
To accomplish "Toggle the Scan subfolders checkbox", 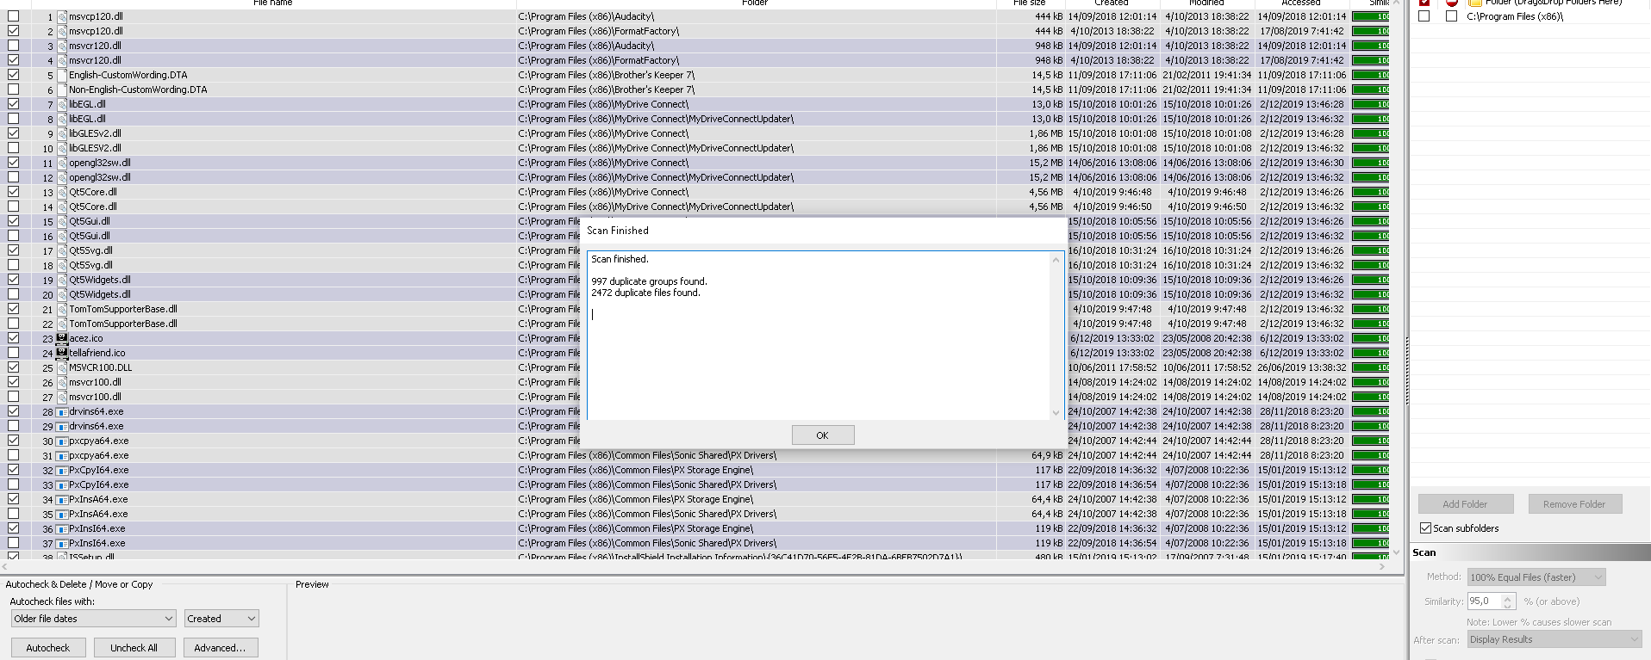I will point(1425,528).
